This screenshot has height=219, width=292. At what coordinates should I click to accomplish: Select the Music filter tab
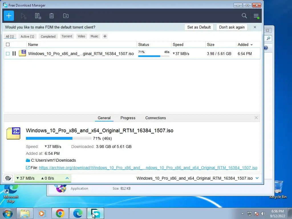(94, 36)
